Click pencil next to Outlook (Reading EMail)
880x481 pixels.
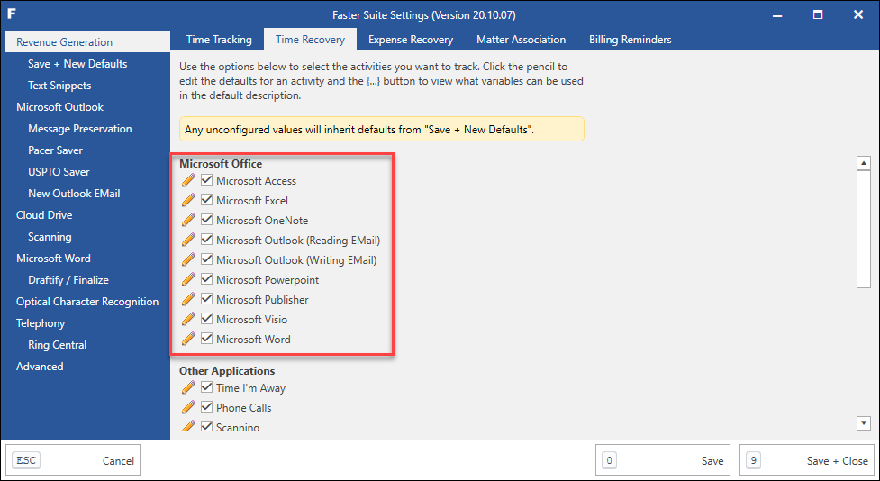pos(188,240)
